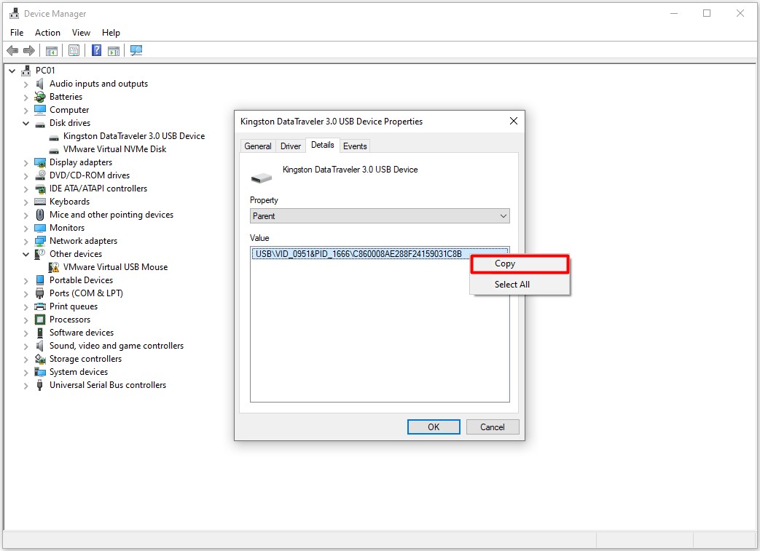The width and height of the screenshot is (760, 551).
Task: Click the PC01 computer root icon
Action: (26, 71)
